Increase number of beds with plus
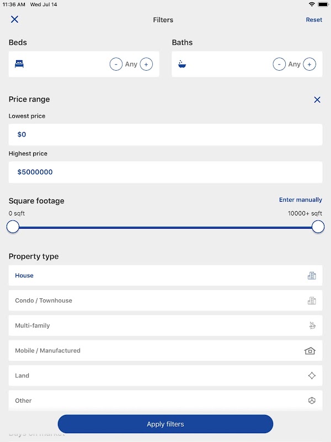The image size is (331, 442). (x=146, y=64)
